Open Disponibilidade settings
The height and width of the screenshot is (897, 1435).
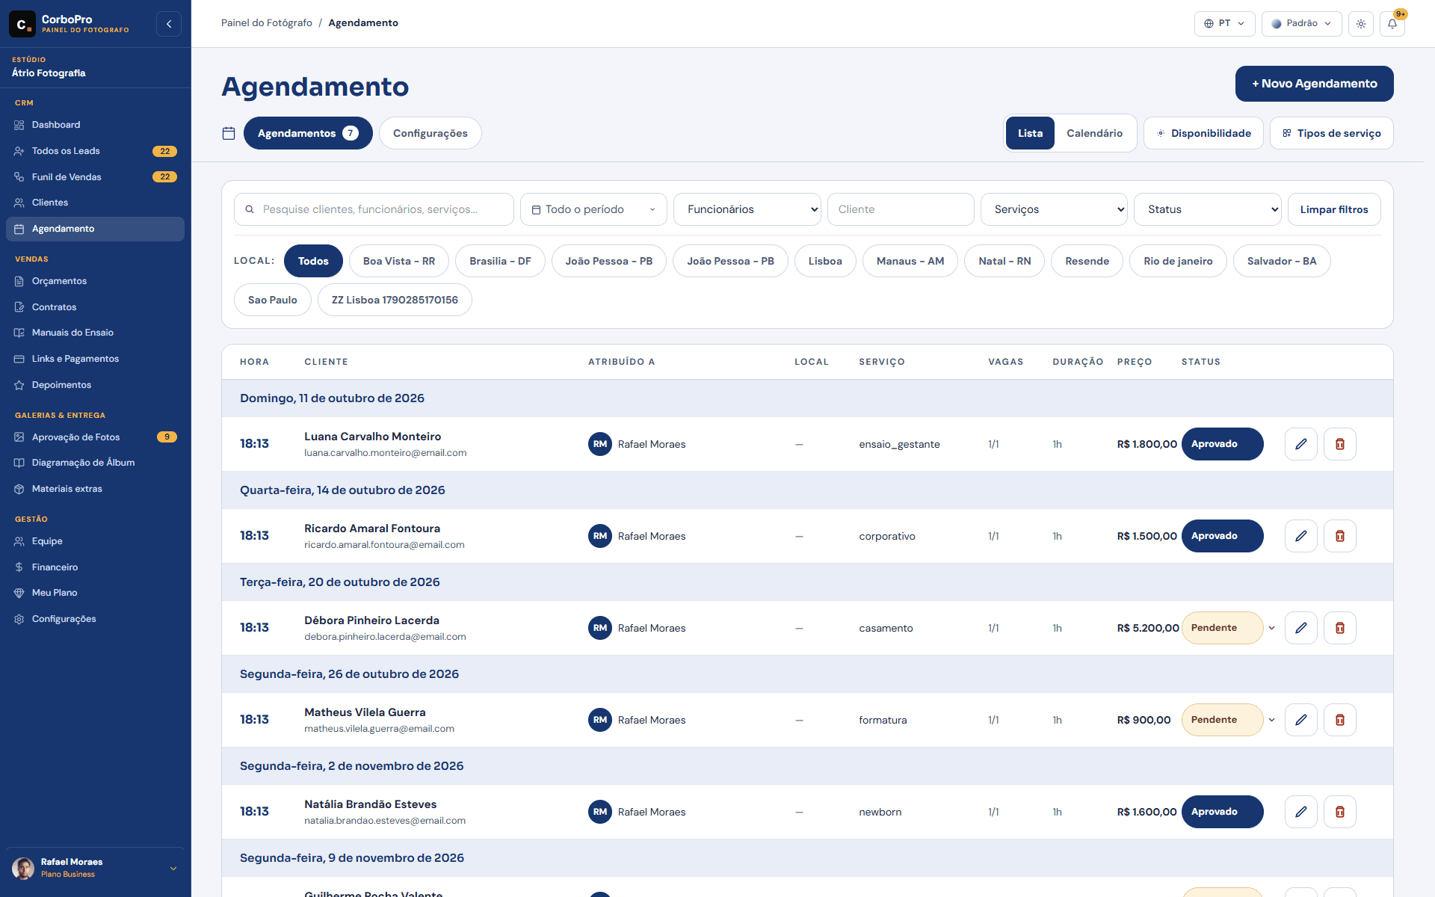click(x=1203, y=133)
